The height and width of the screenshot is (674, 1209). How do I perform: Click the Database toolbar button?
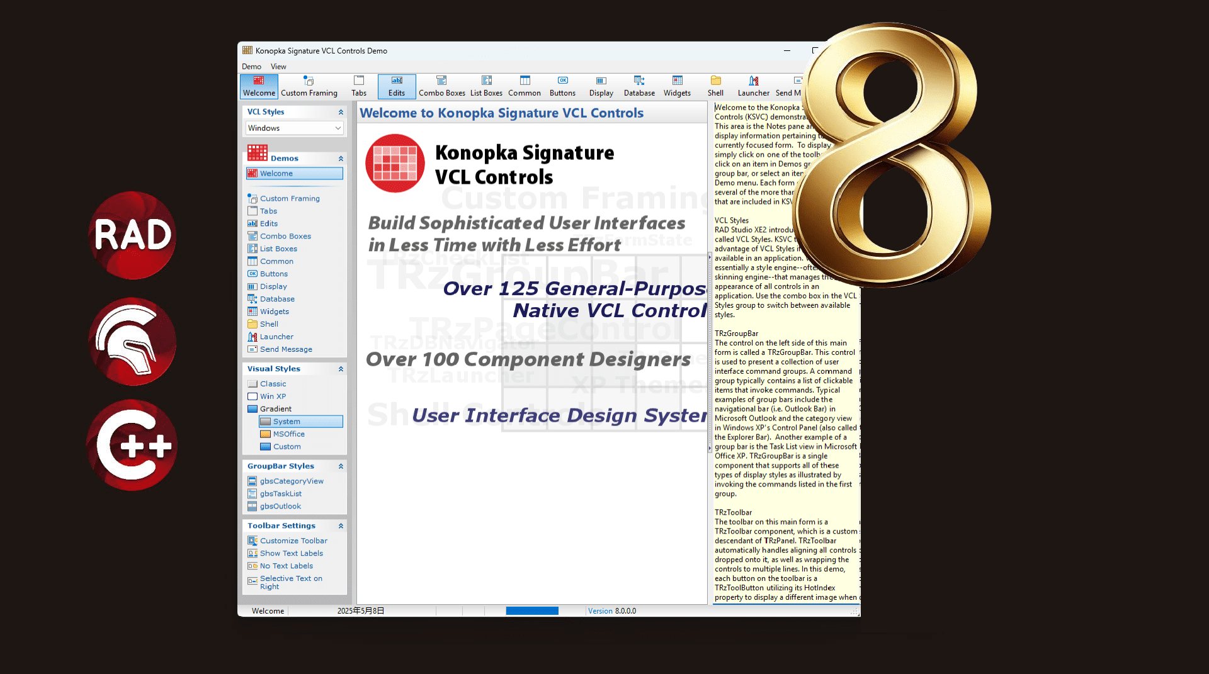(639, 86)
